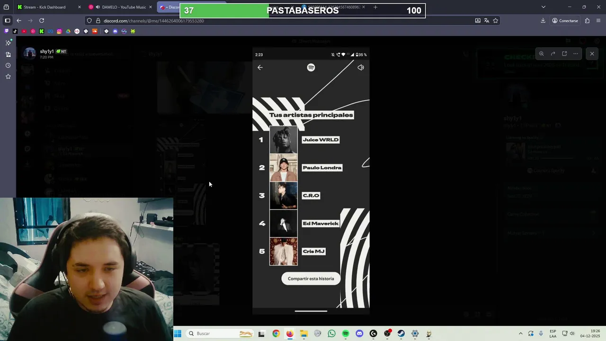606x341 pixels.
Task: Show hidden system tray icons
Action: click(520, 333)
